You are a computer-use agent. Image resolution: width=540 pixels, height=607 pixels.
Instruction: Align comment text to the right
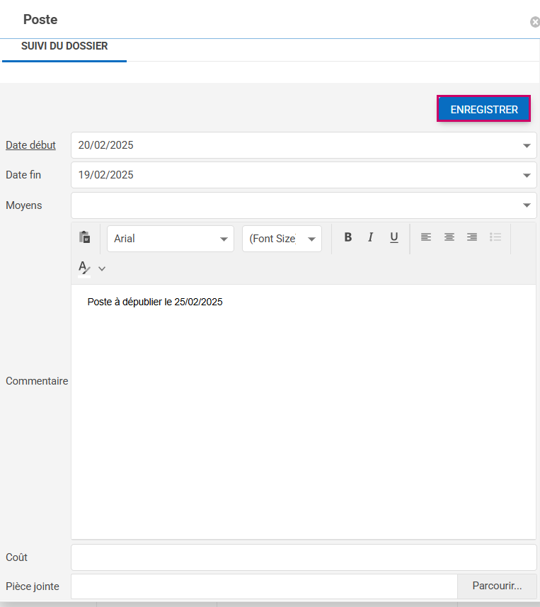tap(472, 238)
